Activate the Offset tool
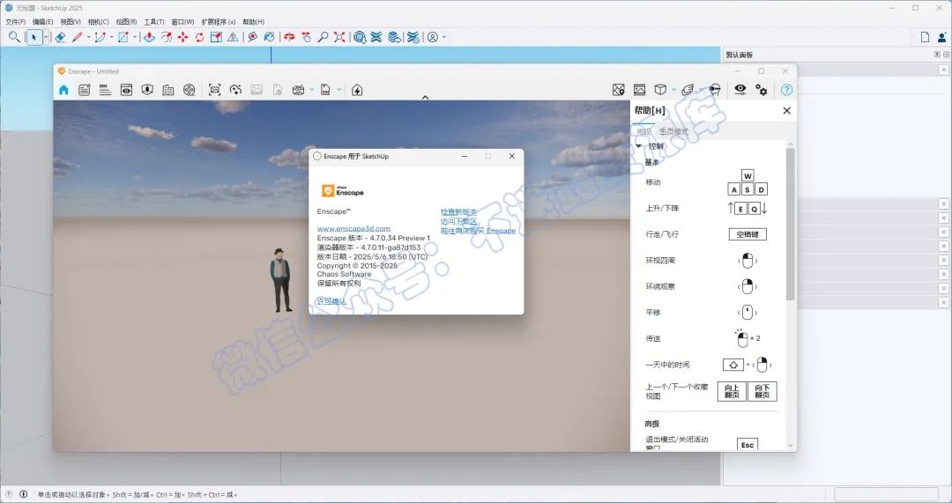 click(167, 37)
